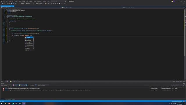Open the Edit menu
This screenshot has width=186, height=105.
(x=7, y=1)
